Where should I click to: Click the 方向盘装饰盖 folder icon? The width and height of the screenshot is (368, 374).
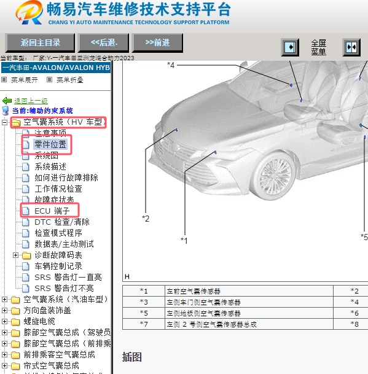point(15,311)
